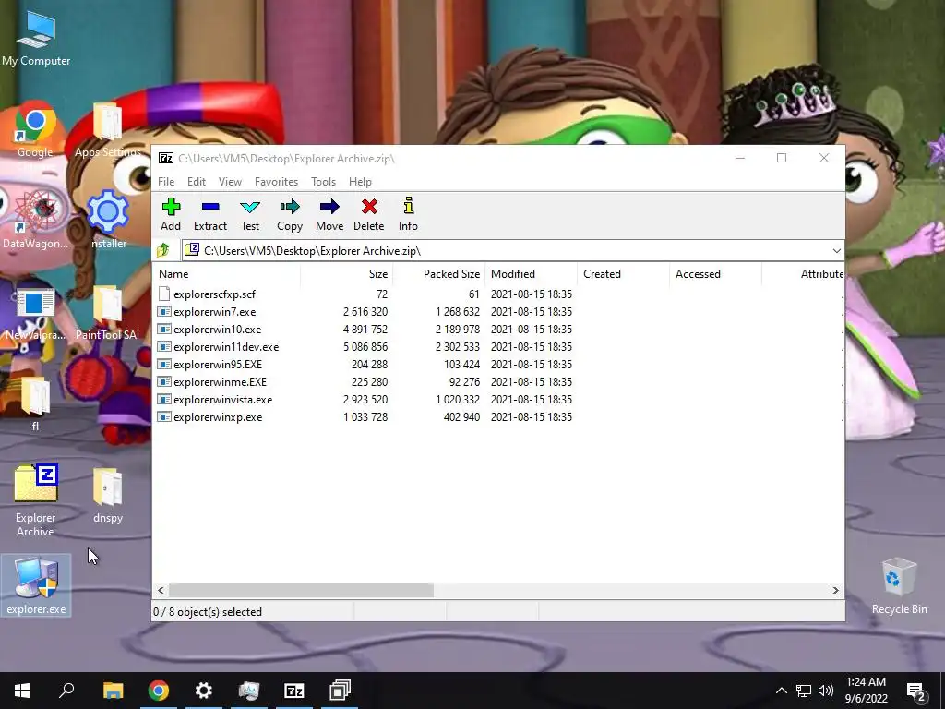This screenshot has width=945, height=709.
Task: Select the PaintTool SAI desktop folder
Action: [107, 312]
